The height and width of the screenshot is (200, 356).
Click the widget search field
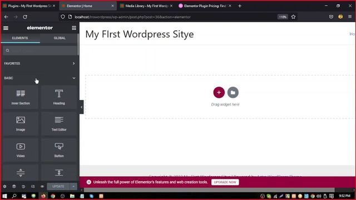click(40, 51)
